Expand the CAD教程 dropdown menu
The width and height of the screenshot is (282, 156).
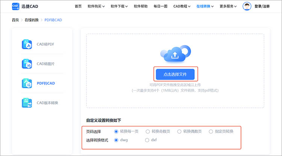click(x=182, y=6)
